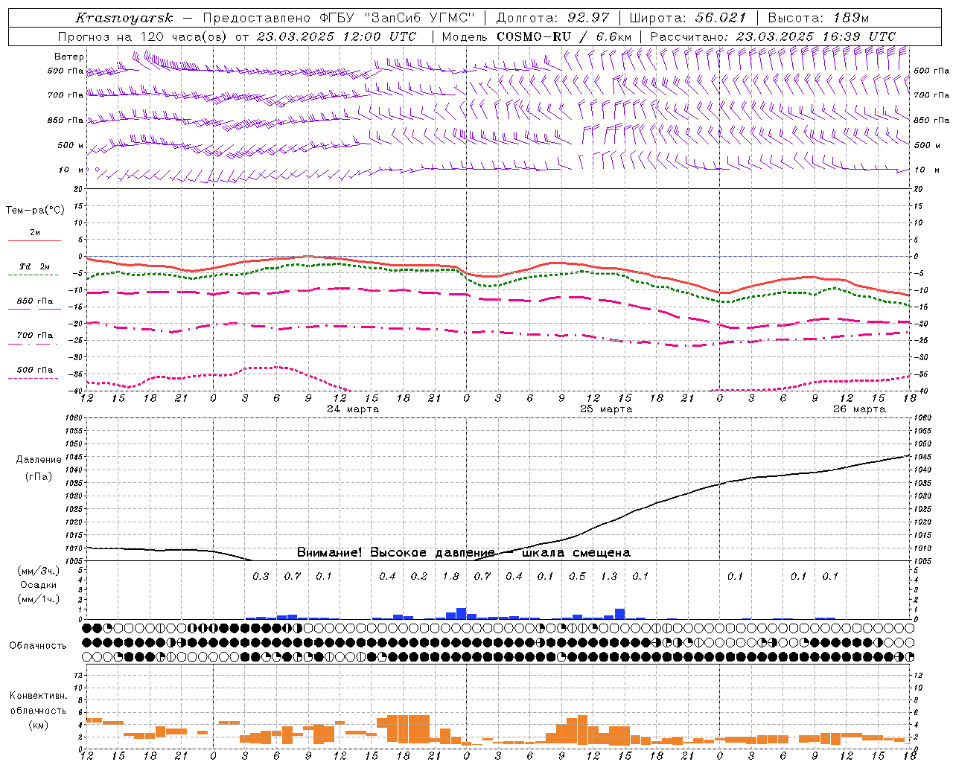The width and height of the screenshot is (953, 762).
Task: Click the 'Облачность' cloud cover label
Action: 38,646
